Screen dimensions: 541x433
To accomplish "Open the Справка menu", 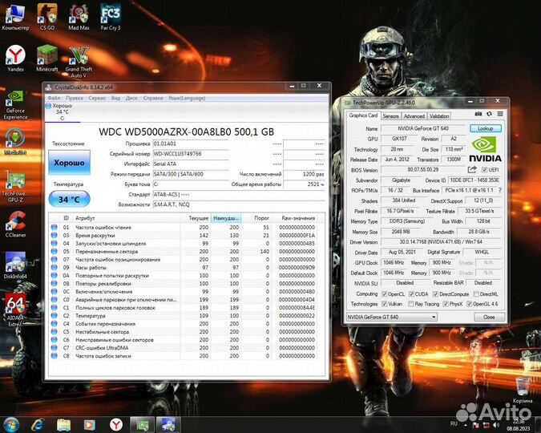I will coord(153,98).
